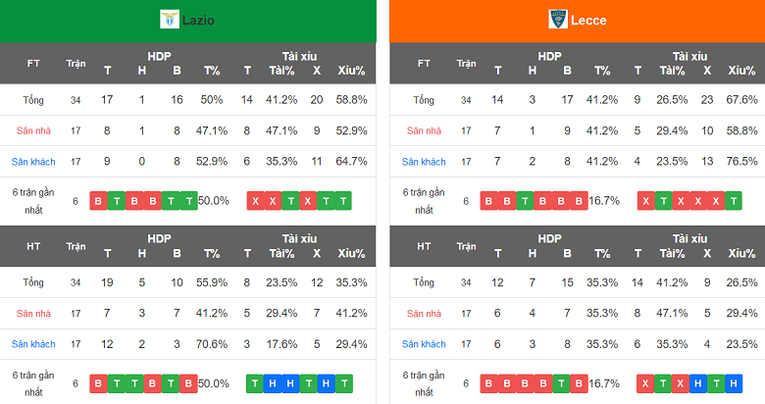Image resolution: width=765 pixels, height=404 pixels.
Task: Click the last green T badge in Lazio's FT Tài xỉu form row
Action: (x=343, y=201)
